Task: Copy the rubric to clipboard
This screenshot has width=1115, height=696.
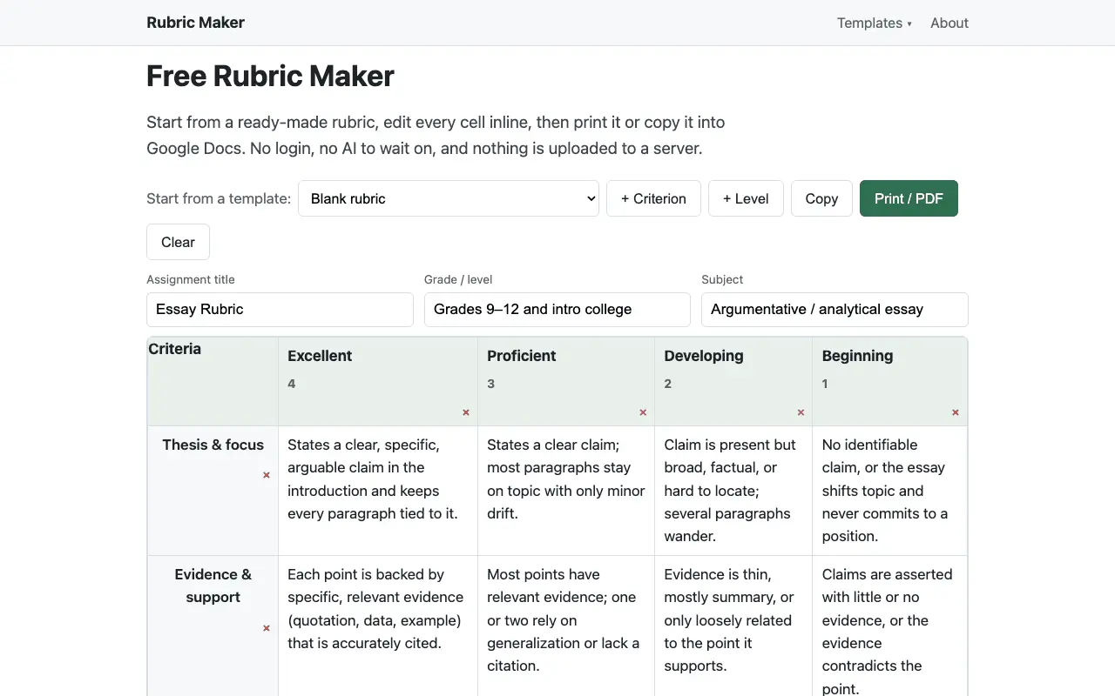Action: (821, 198)
